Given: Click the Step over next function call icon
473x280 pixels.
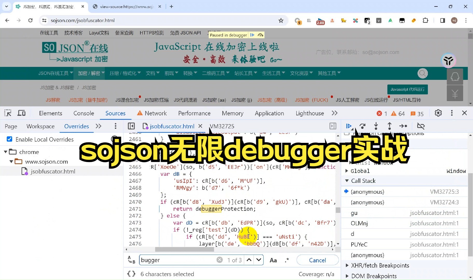Looking at the screenshot, I should pos(362,126).
